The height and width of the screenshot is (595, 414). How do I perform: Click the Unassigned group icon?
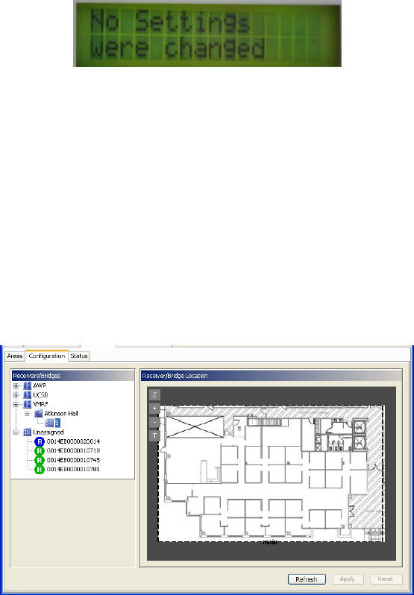click(28, 432)
